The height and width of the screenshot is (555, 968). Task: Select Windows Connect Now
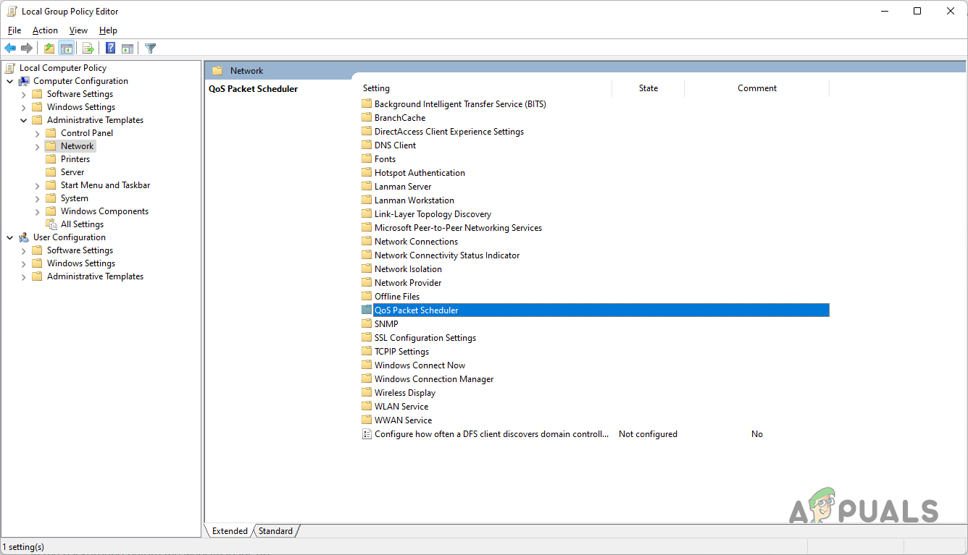pyautogui.click(x=420, y=365)
